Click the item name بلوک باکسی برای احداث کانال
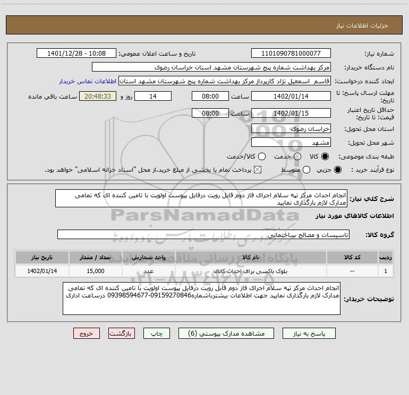The width and height of the screenshot is (409, 395). click(251, 271)
